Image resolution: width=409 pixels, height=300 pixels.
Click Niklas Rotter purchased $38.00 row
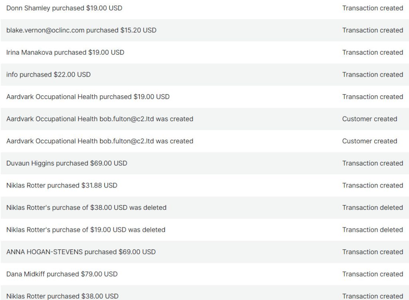click(62, 296)
